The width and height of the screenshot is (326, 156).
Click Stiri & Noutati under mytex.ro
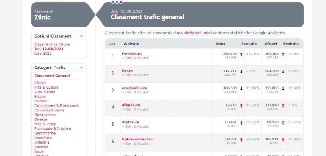(x=137, y=126)
